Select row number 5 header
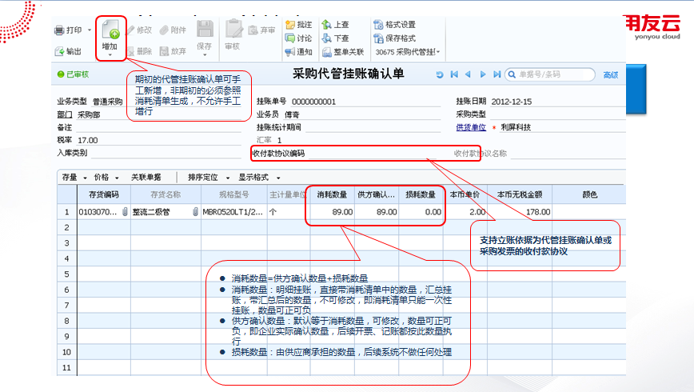694x392 pixels. 67,274
